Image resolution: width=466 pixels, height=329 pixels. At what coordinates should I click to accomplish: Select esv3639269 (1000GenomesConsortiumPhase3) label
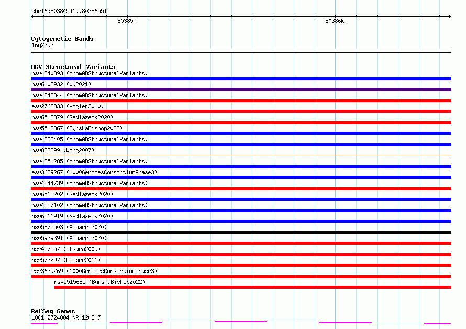coord(94,271)
